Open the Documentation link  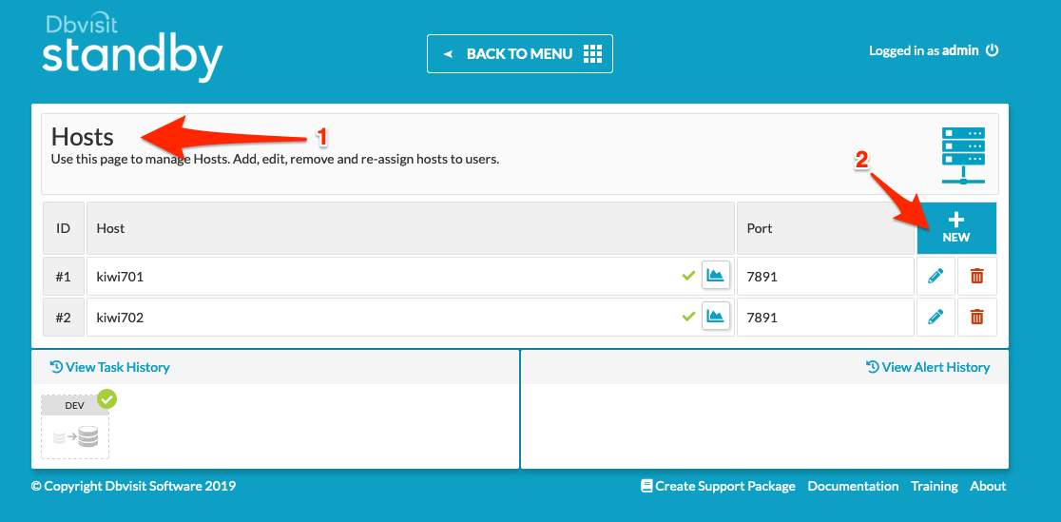click(x=853, y=486)
